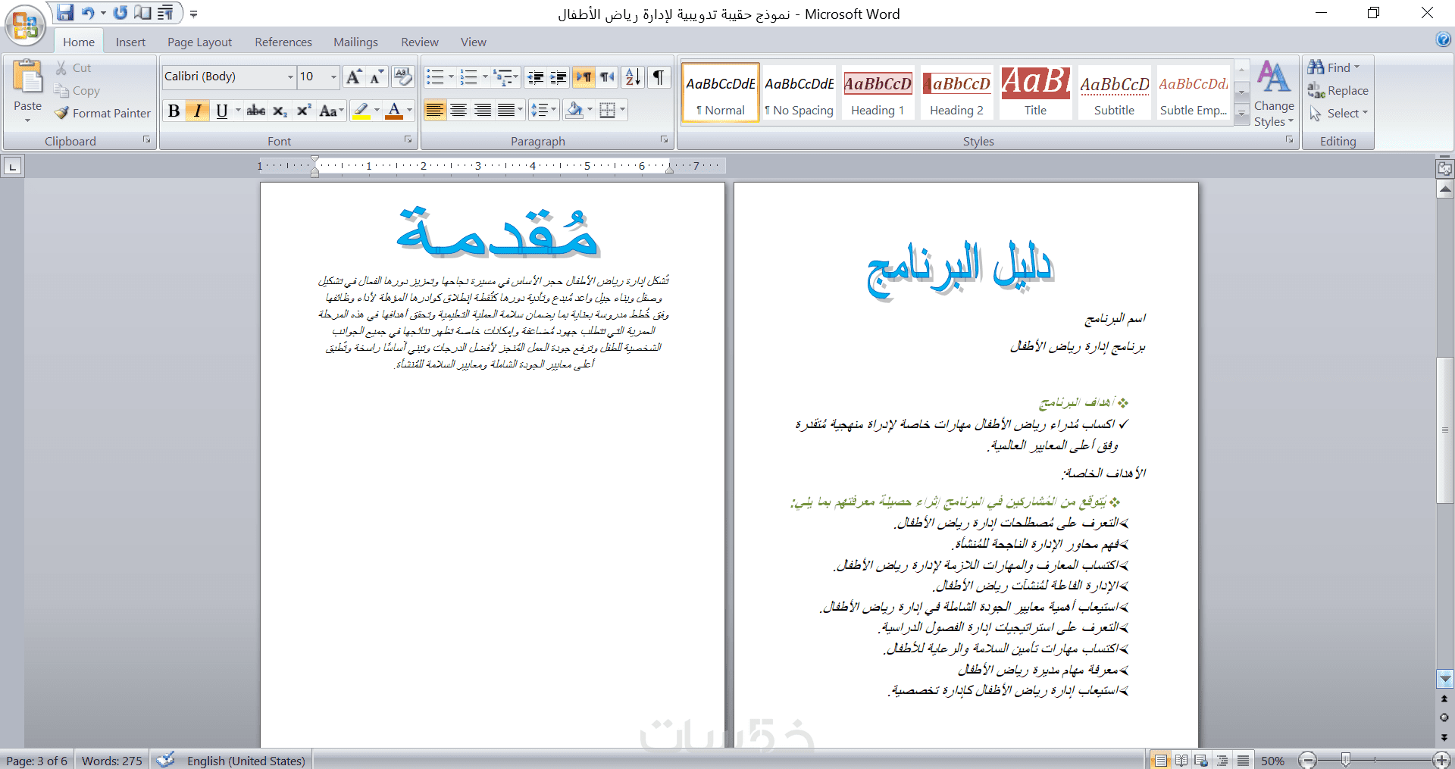
Task: Zoom out using the minus button
Action: click(1307, 760)
